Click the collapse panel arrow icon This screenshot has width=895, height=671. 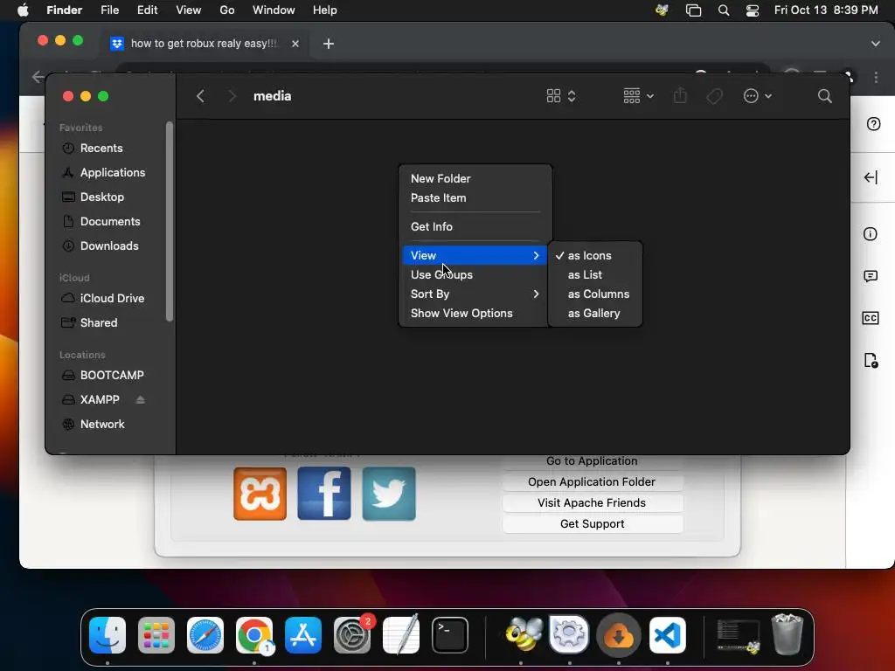point(871,177)
